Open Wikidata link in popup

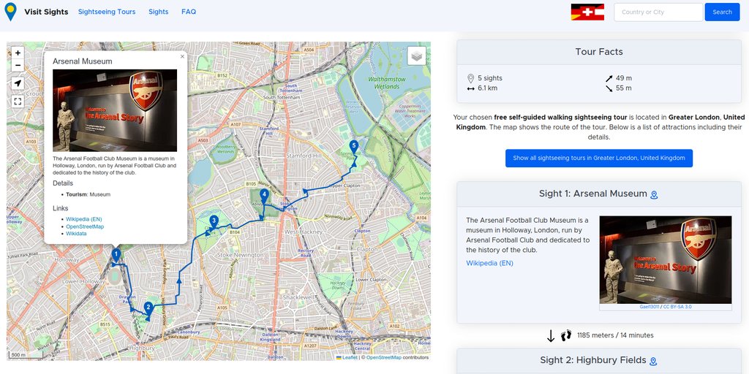(76, 234)
